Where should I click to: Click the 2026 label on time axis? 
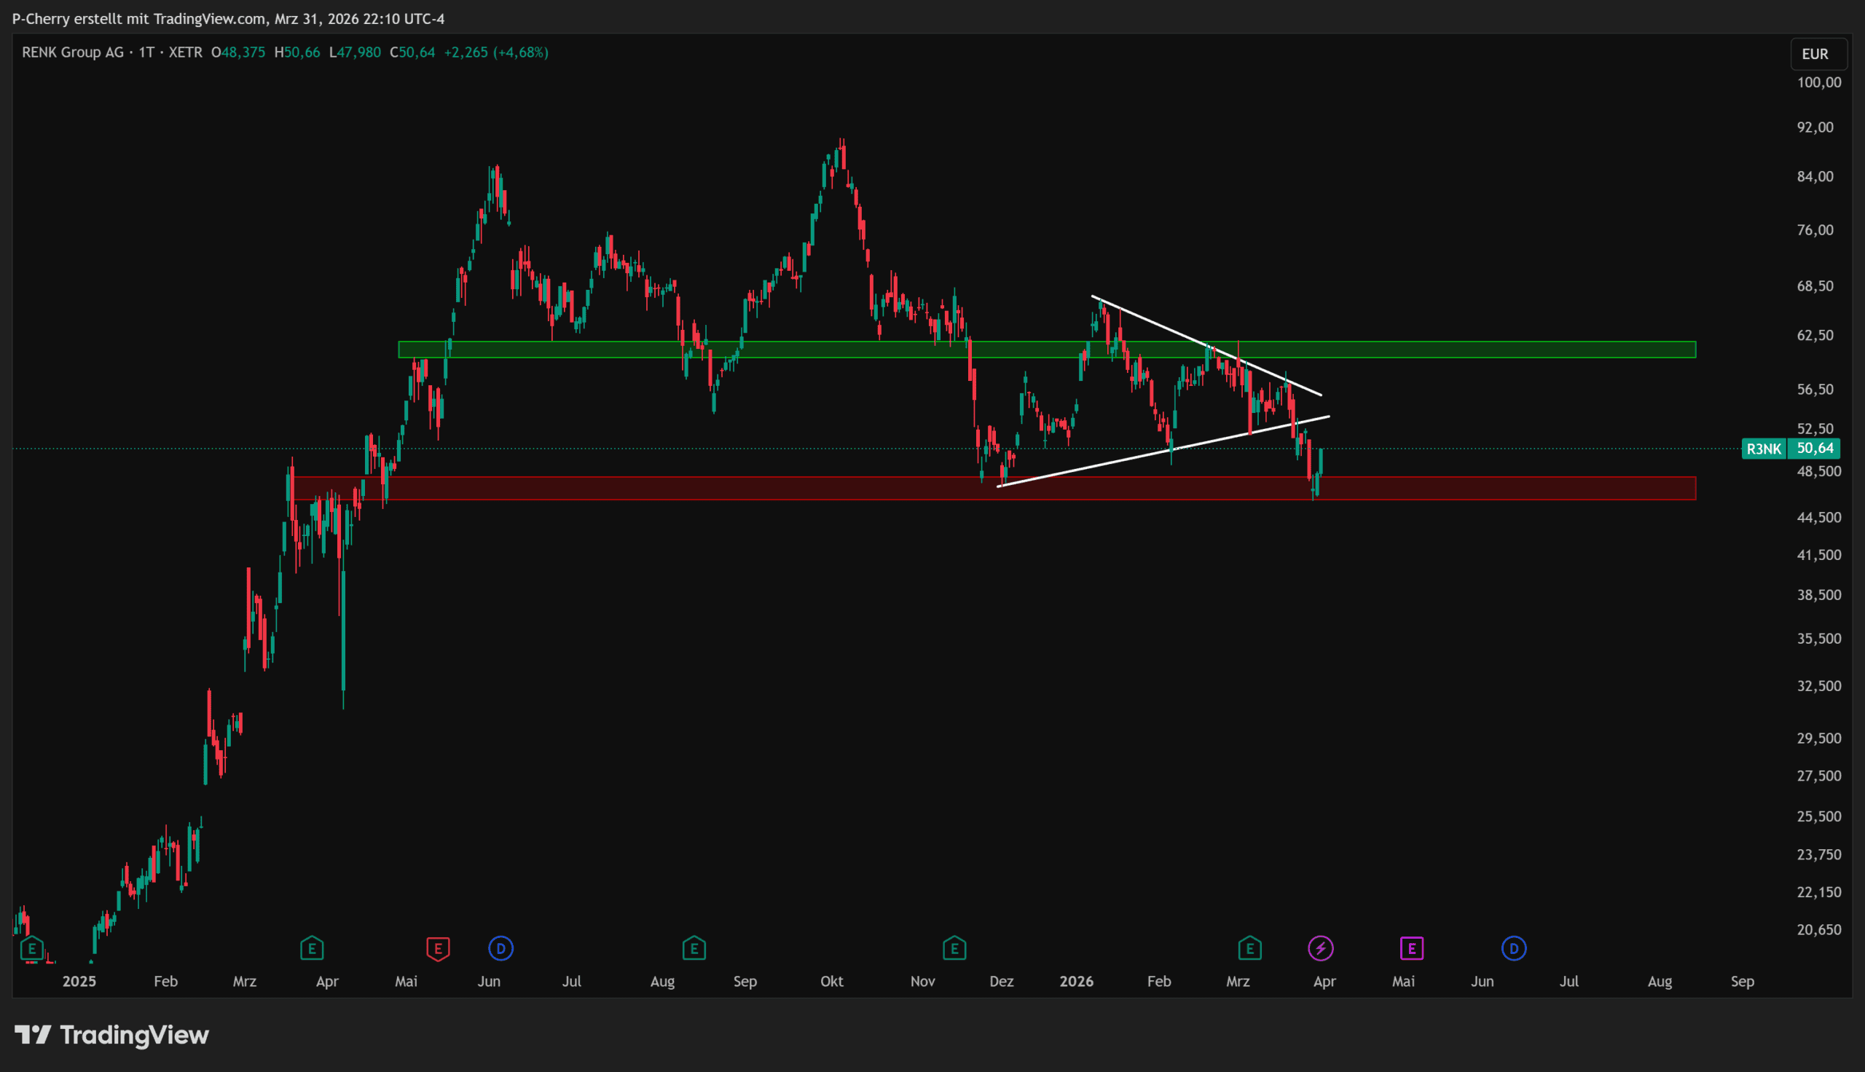(1076, 982)
